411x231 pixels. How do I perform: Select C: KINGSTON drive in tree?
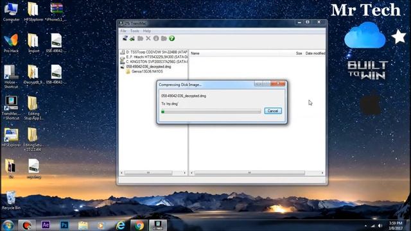pyautogui.click(x=154, y=62)
